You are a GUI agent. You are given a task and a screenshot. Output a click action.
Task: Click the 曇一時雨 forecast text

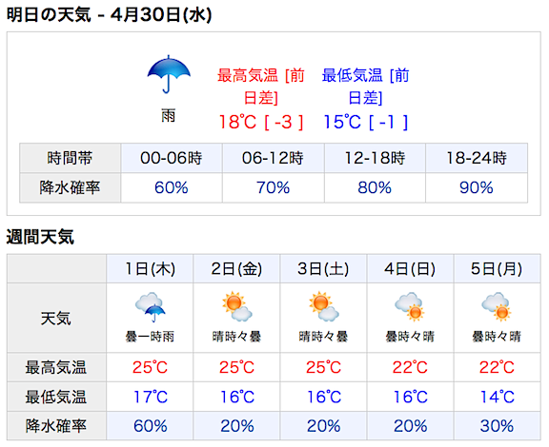pos(150,337)
